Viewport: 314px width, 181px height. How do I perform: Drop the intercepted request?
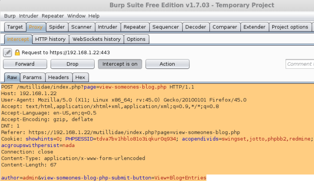(x=73, y=64)
